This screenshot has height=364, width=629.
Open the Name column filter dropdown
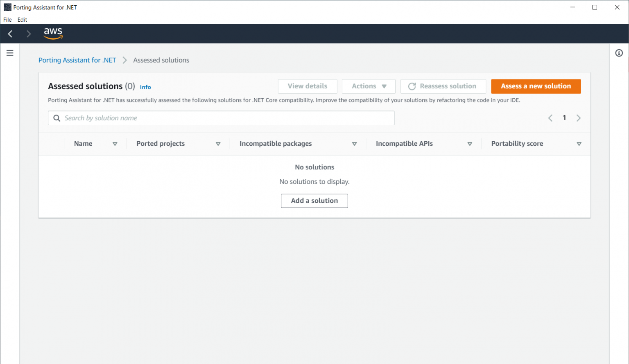pyautogui.click(x=115, y=144)
